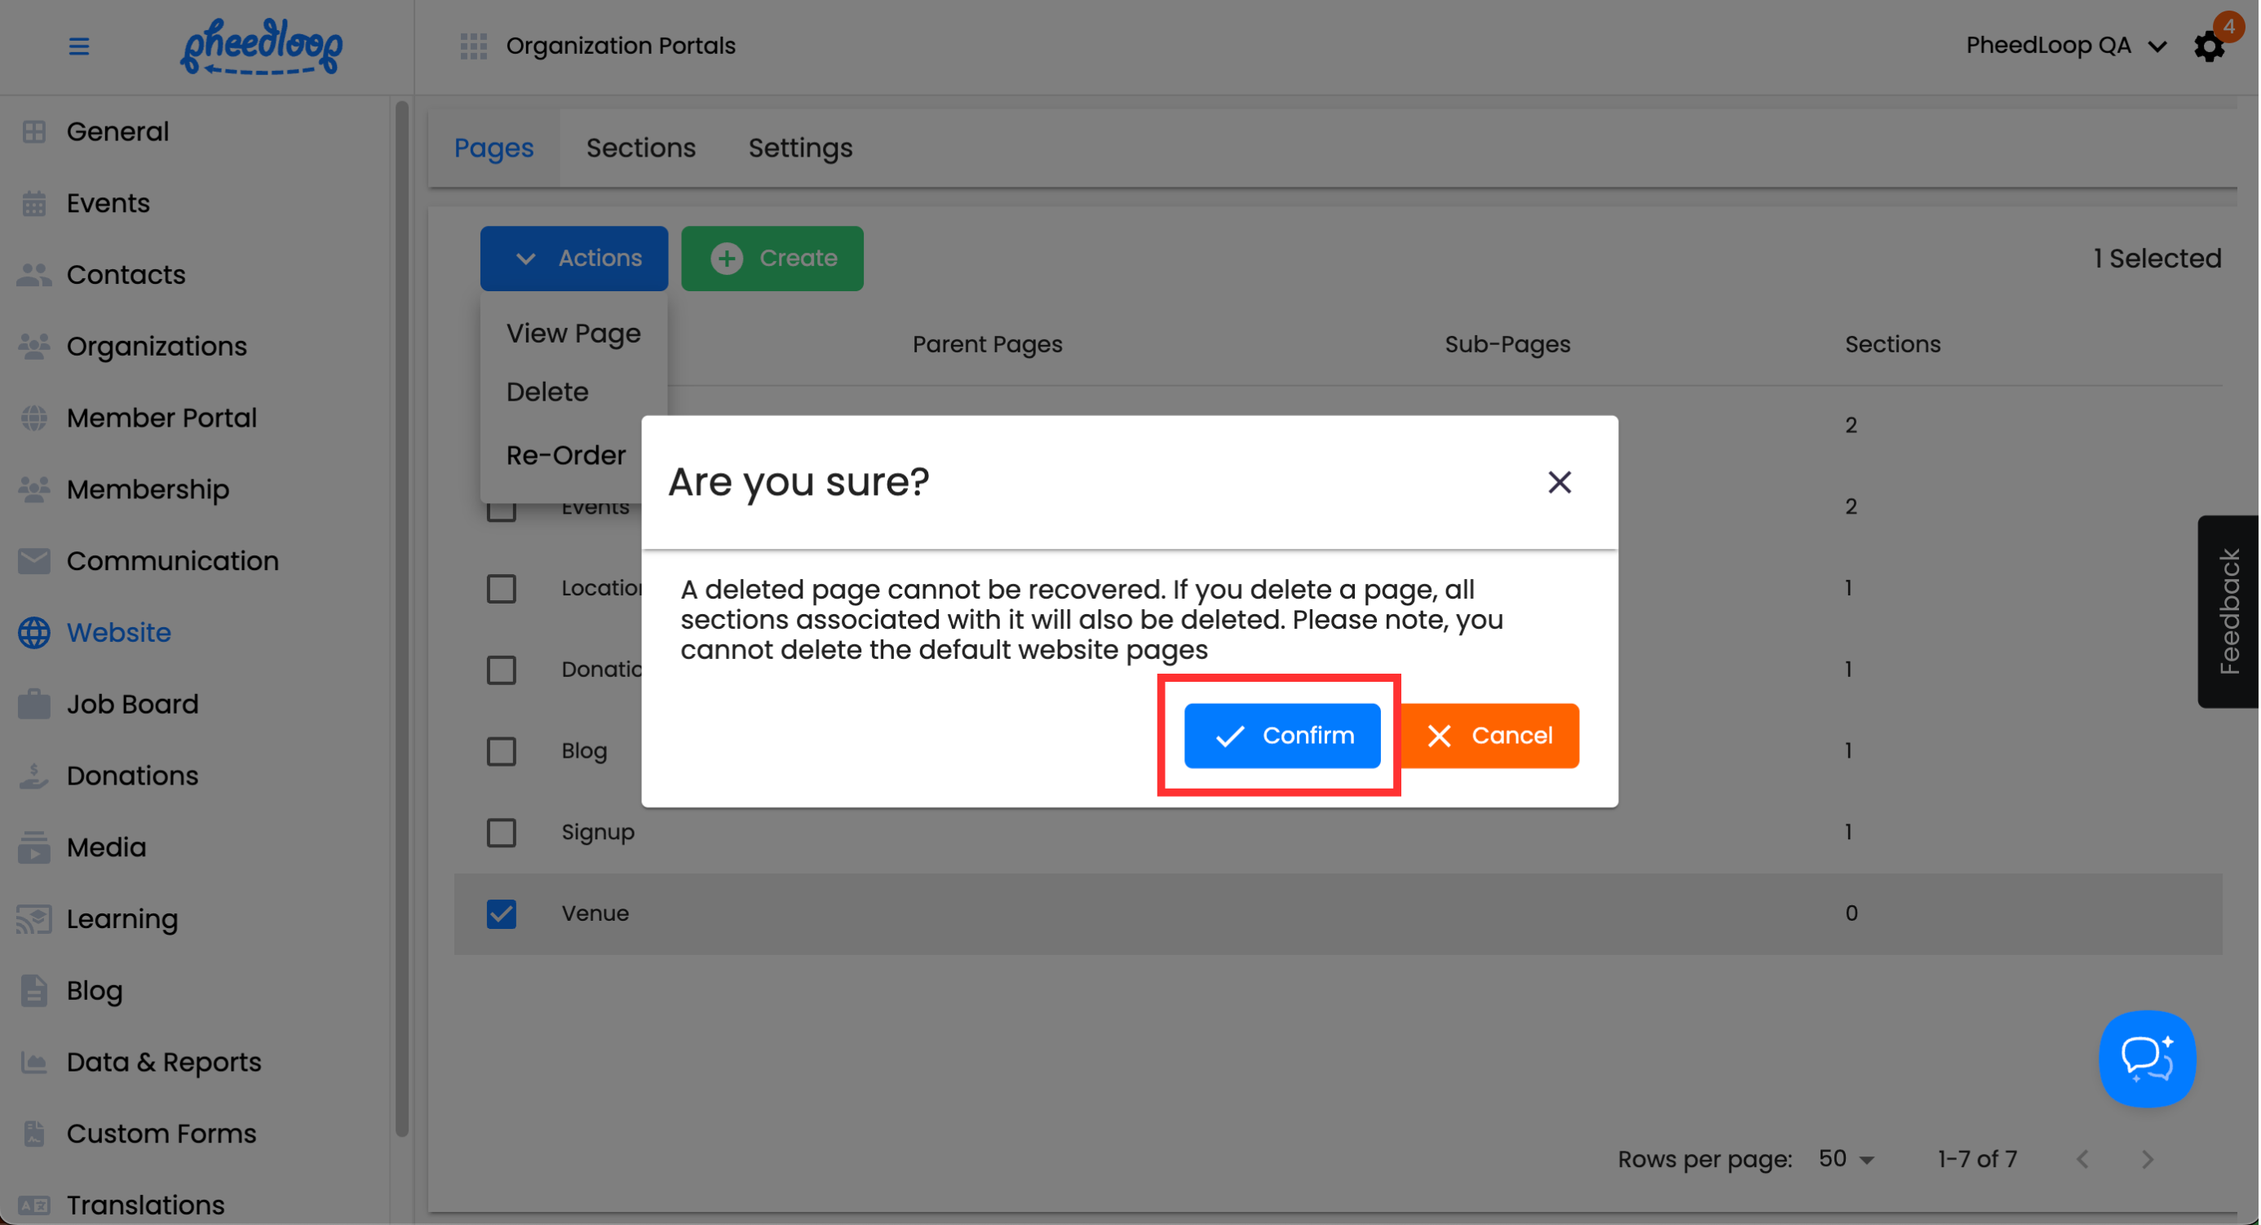Click the hamburger menu icon
The width and height of the screenshot is (2261, 1225).
[x=79, y=46]
